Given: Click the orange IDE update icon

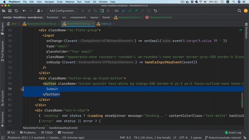Looking at the screenshot, I should [x=245, y=11].
